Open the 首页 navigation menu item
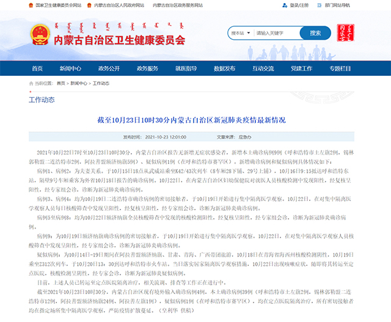This screenshot has width=391, height=322. 37,68
